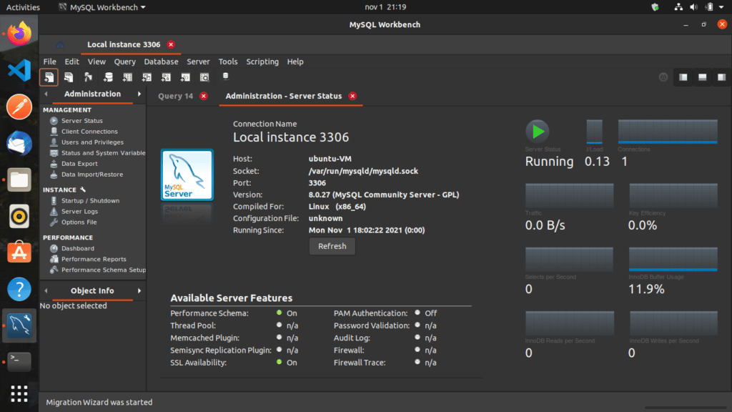Close the Administration - Server Status tab

352,96
